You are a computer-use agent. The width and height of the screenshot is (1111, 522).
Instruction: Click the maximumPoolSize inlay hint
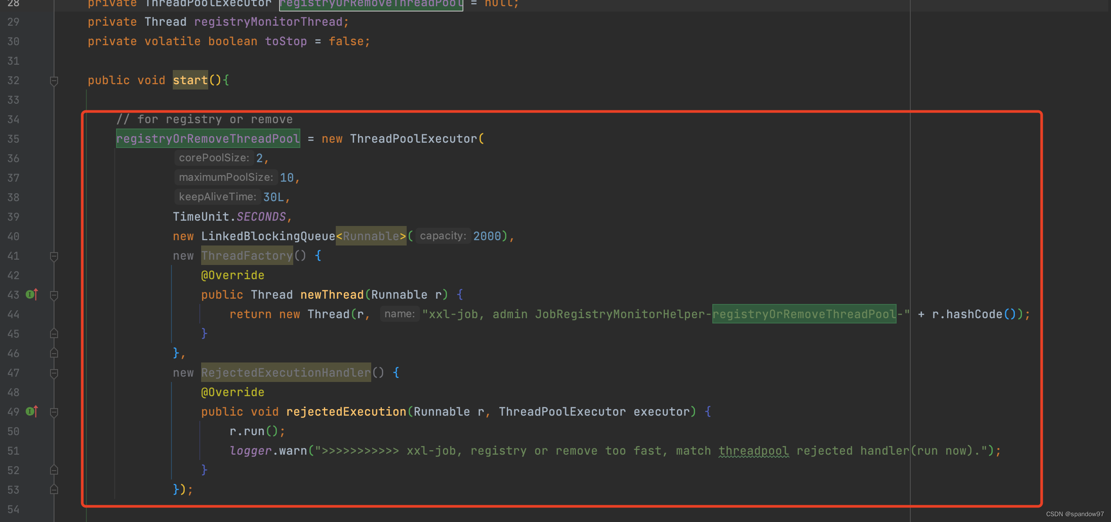(225, 177)
